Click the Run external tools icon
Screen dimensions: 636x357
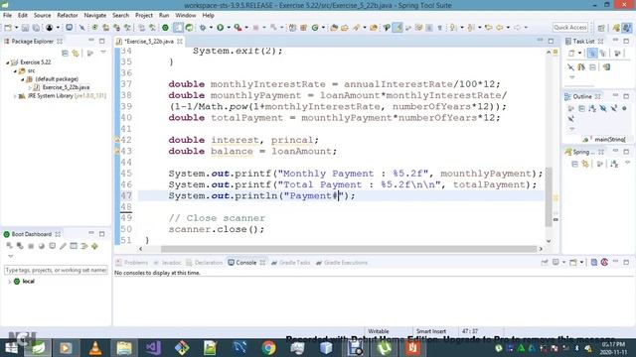pyautogui.click(x=238, y=28)
